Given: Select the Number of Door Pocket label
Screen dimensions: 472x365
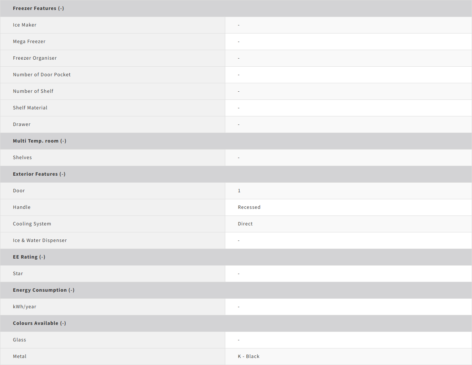Looking at the screenshot, I should click(x=42, y=75).
